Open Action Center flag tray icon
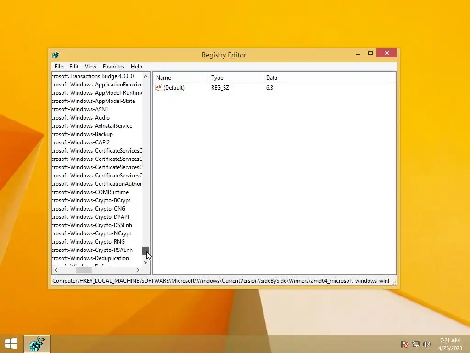Screen dimensions: 470x353 (x=404, y=344)
